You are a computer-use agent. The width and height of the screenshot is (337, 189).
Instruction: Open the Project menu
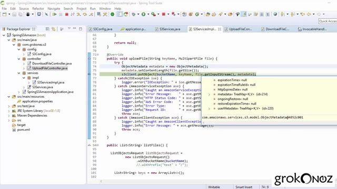(81, 8)
